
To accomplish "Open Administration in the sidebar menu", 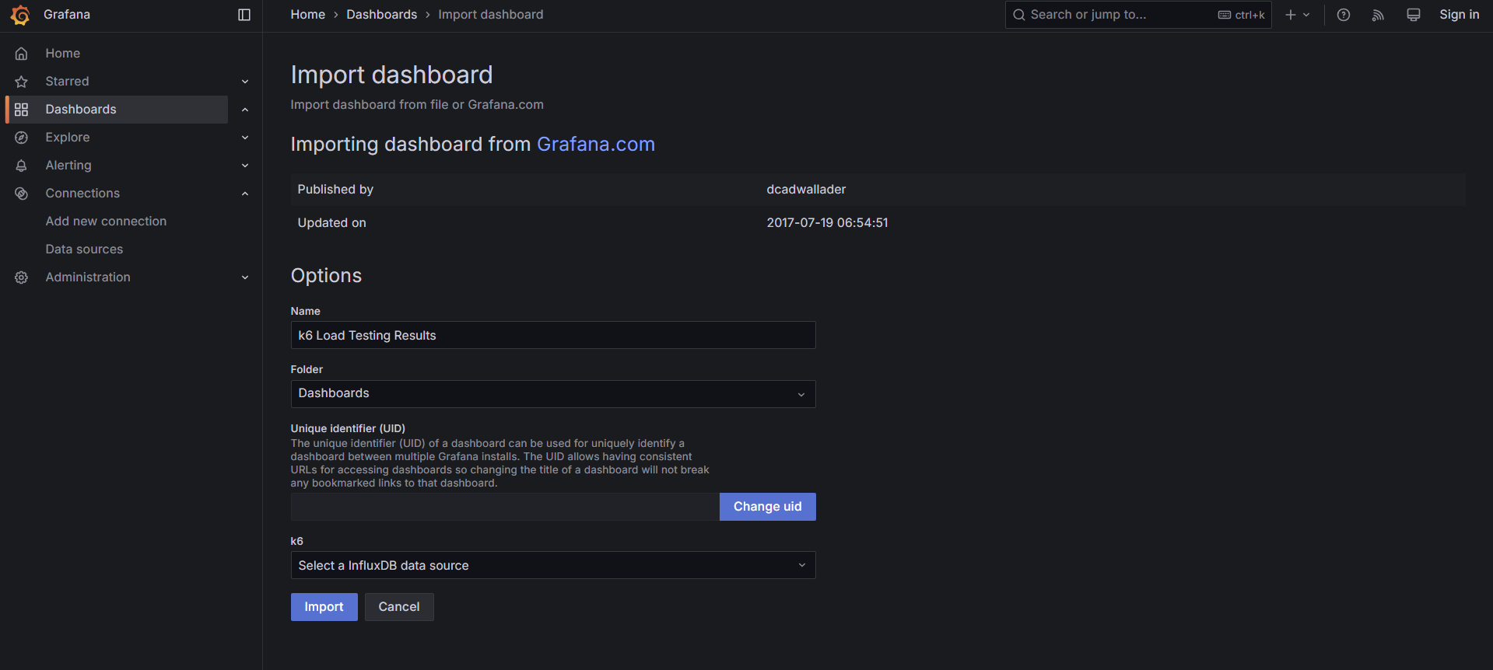I will point(88,277).
